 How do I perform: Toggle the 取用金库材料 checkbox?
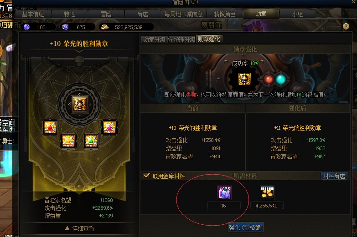point(146,176)
